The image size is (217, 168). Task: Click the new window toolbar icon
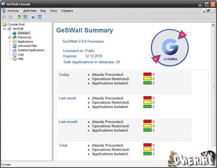[x=40, y=17]
